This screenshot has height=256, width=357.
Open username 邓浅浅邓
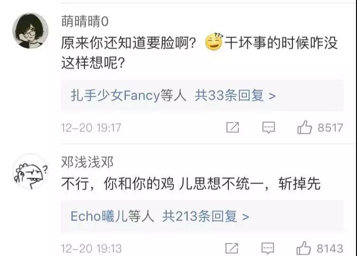(87, 162)
